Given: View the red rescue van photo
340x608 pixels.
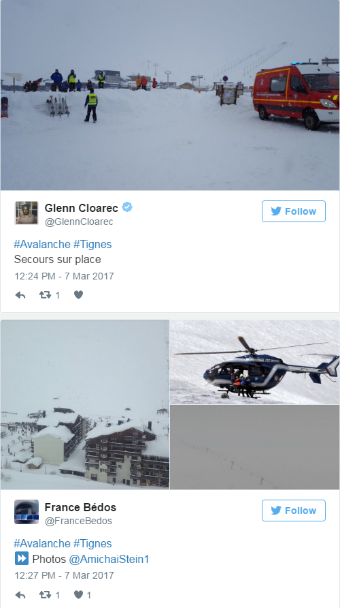Looking at the screenshot, I should pyautogui.click(x=170, y=95).
